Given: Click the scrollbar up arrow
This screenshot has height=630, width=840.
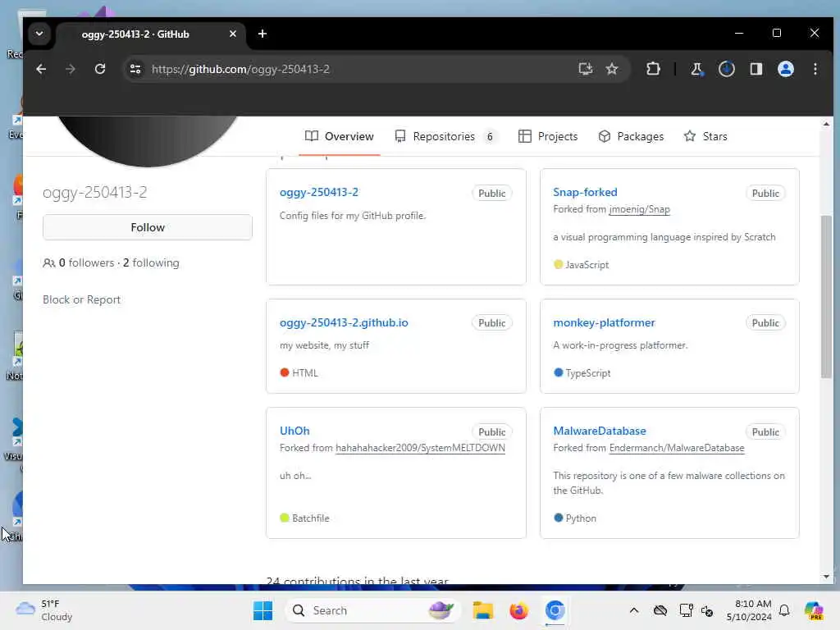Looking at the screenshot, I should pyautogui.click(x=826, y=124).
